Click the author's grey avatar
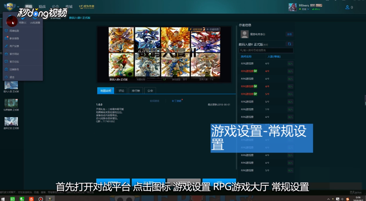 [x=245, y=34]
